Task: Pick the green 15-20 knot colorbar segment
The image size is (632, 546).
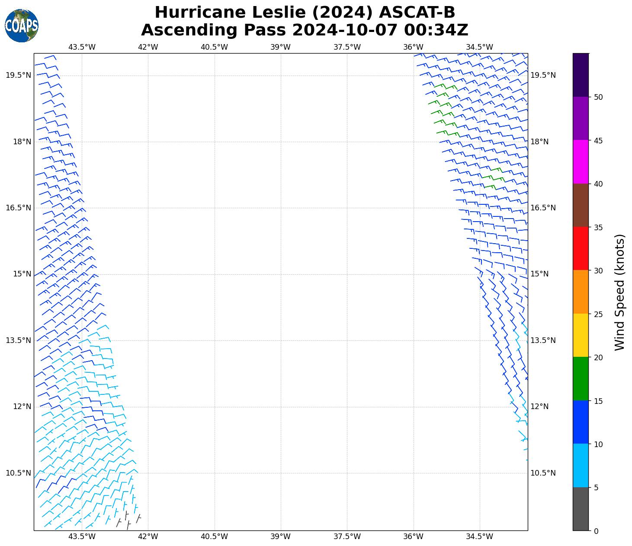Action: (x=581, y=378)
